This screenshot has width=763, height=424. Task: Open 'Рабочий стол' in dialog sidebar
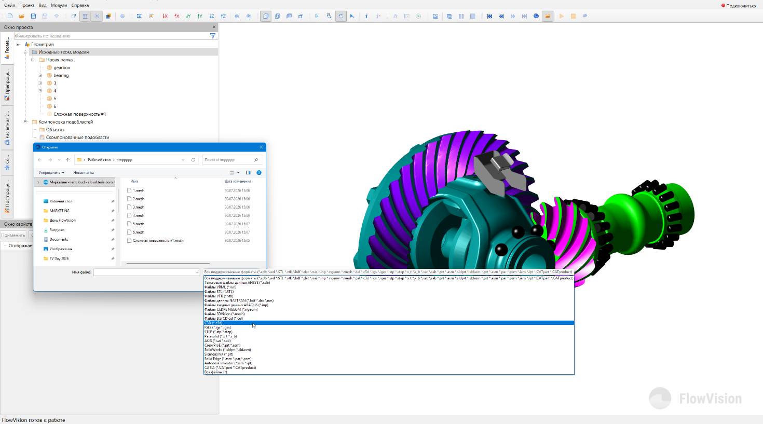(61, 201)
